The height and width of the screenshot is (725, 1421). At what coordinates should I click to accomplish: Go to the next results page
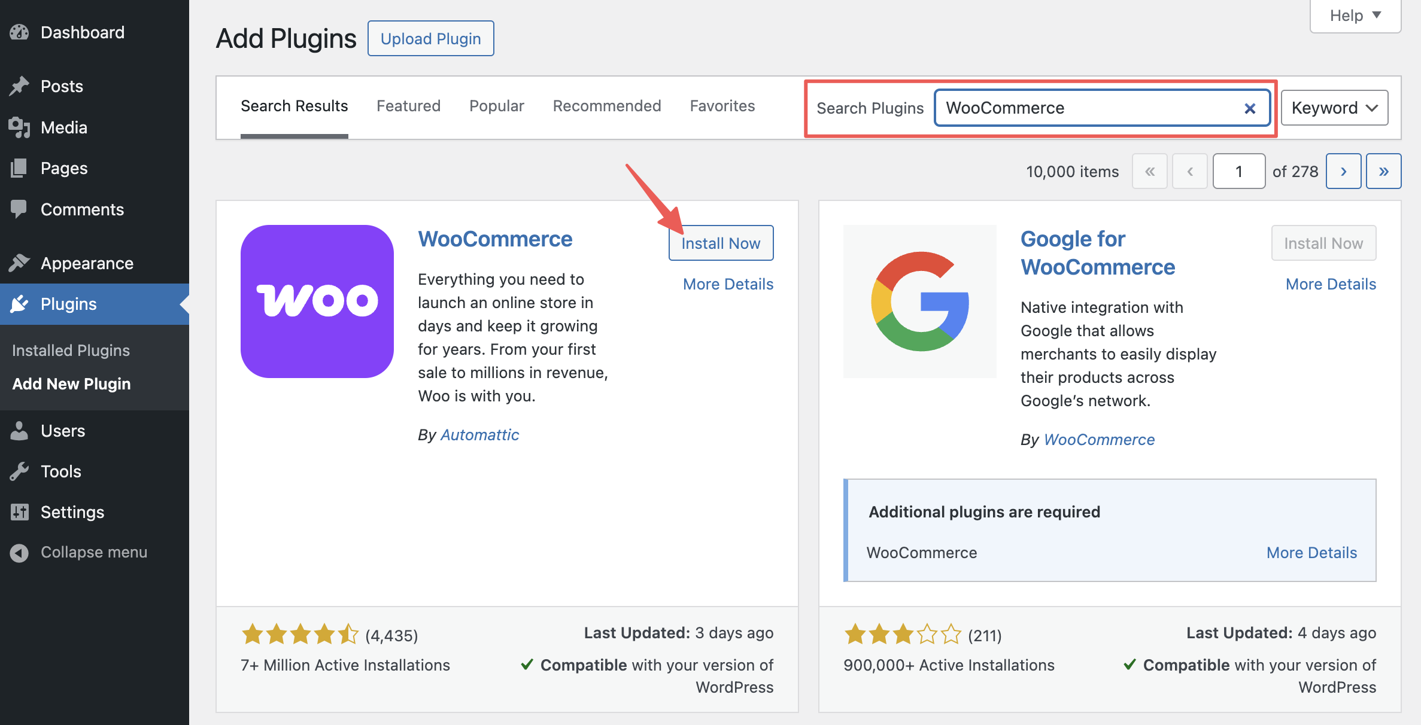pyautogui.click(x=1344, y=171)
